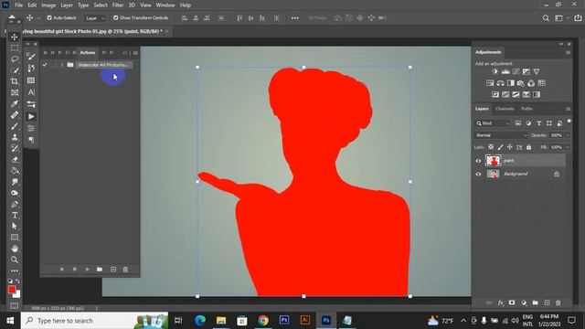Add a Color Balance adjustment
585x329 pixels.
pyautogui.click(x=500, y=83)
